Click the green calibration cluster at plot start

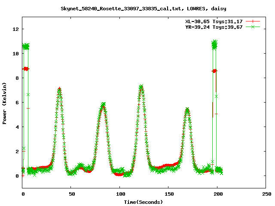pyautogui.click(x=26, y=46)
